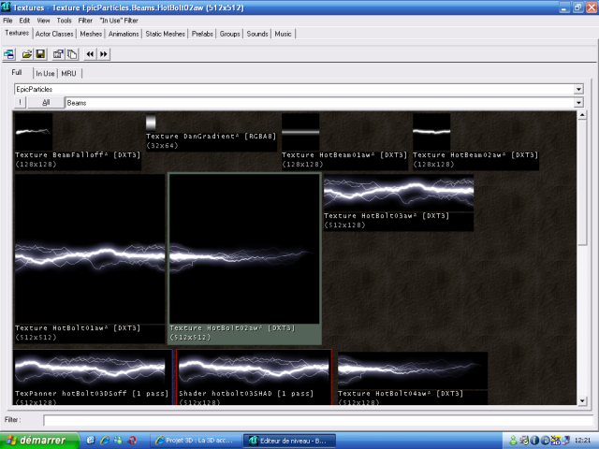Click the Open package folder icon
The image size is (599, 449).
27,54
